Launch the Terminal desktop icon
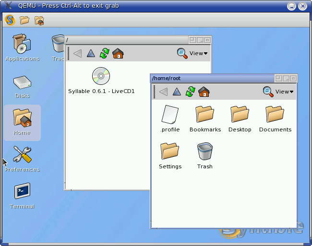Viewport: 312px width, 246px height. (x=22, y=191)
